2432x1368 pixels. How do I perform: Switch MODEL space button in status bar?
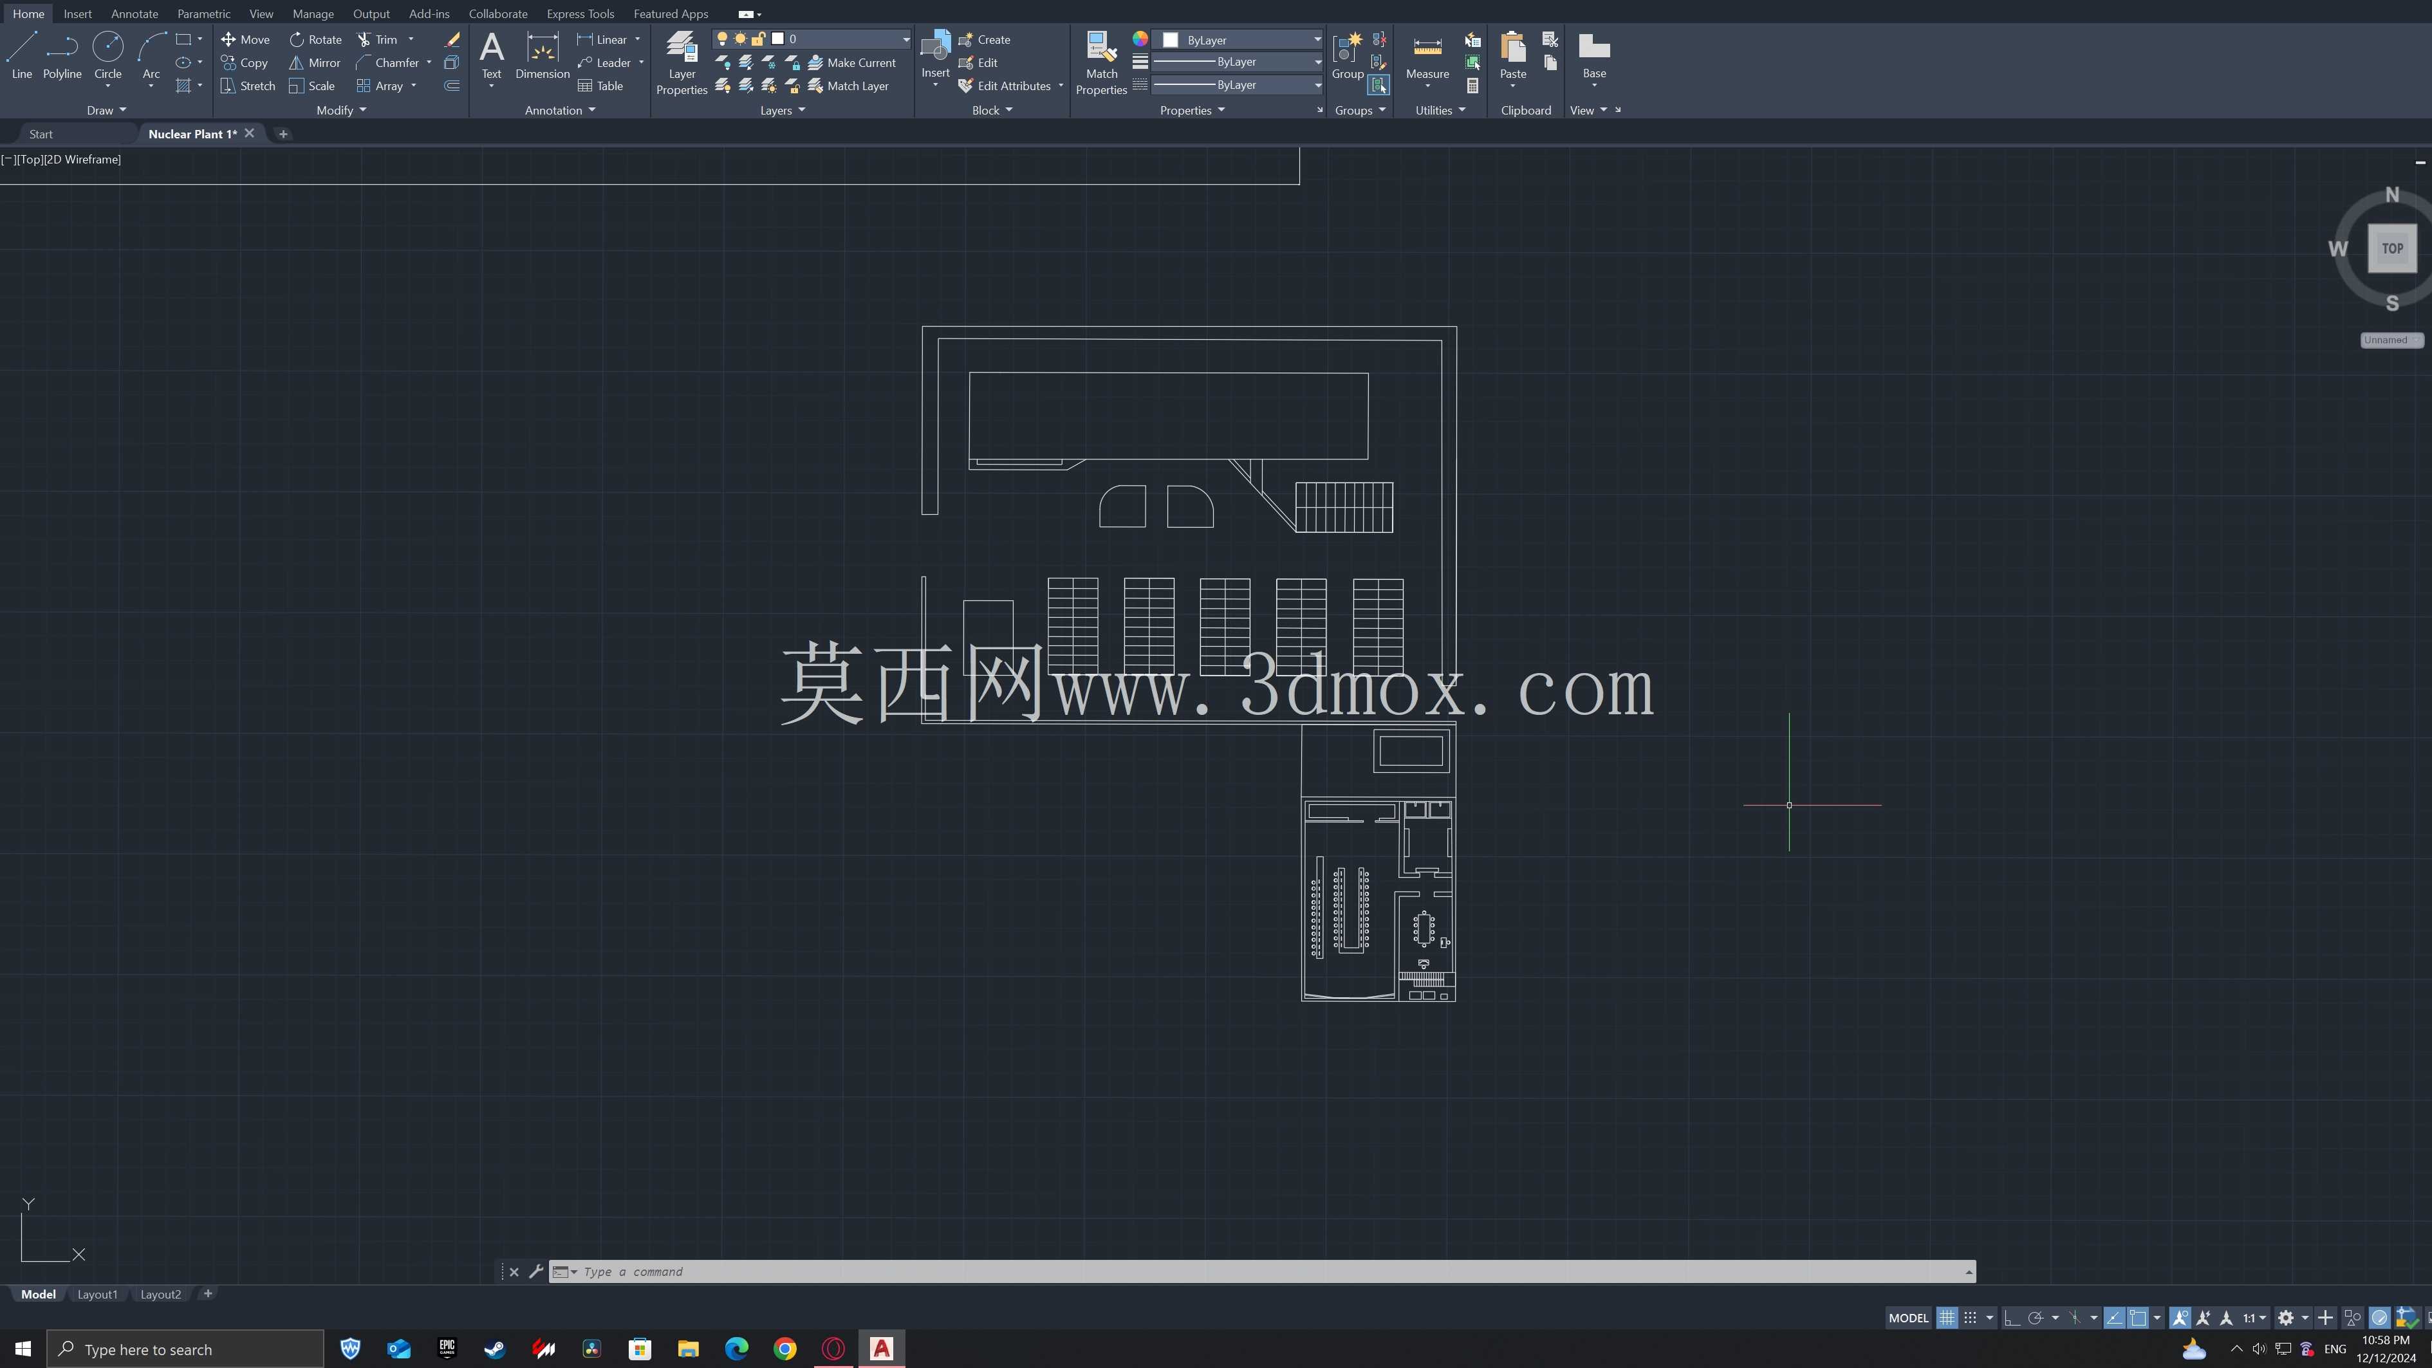click(1908, 1318)
